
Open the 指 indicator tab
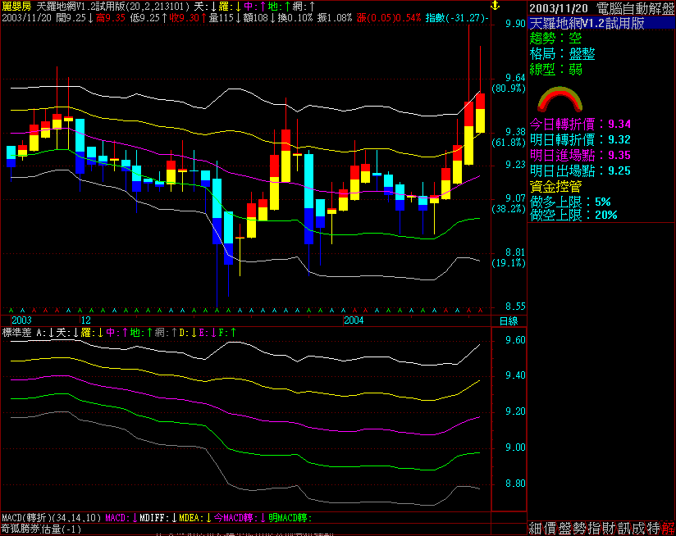click(x=595, y=529)
